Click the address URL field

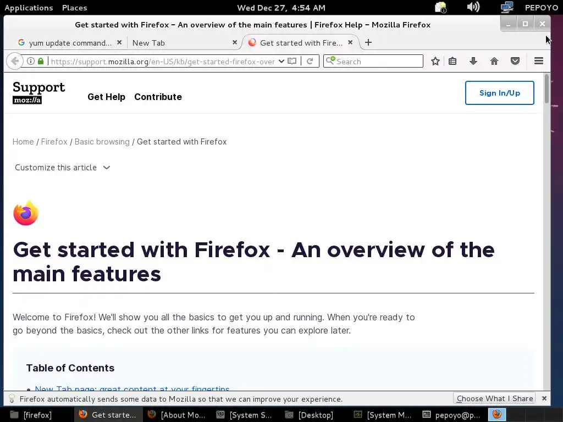click(x=162, y=62)
